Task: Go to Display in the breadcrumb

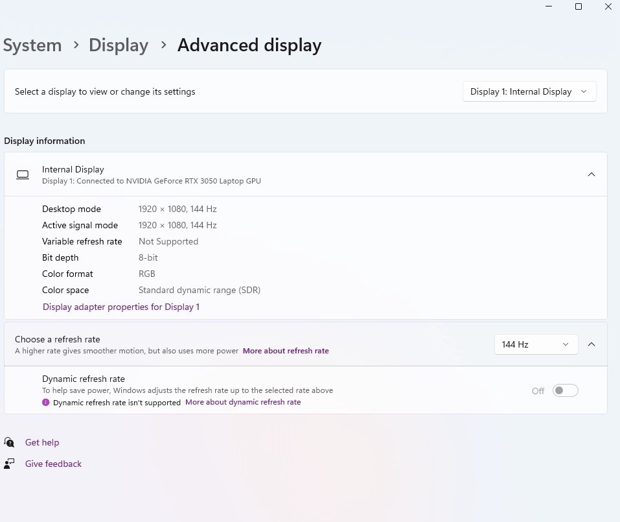Action: (119, 45)
